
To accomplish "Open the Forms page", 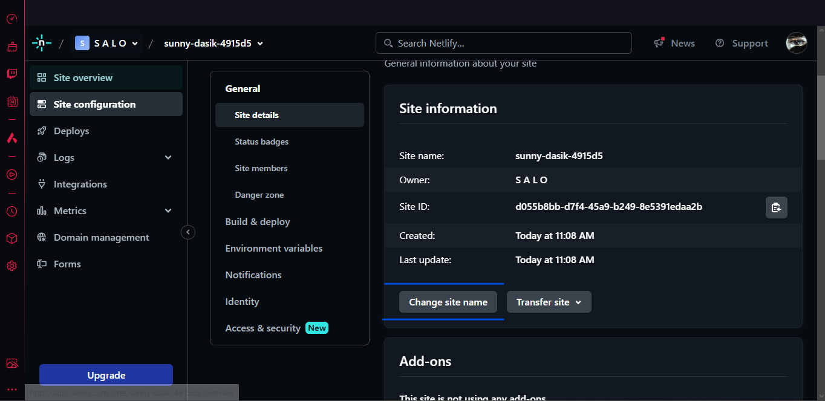I will click(x=106, y=264).
